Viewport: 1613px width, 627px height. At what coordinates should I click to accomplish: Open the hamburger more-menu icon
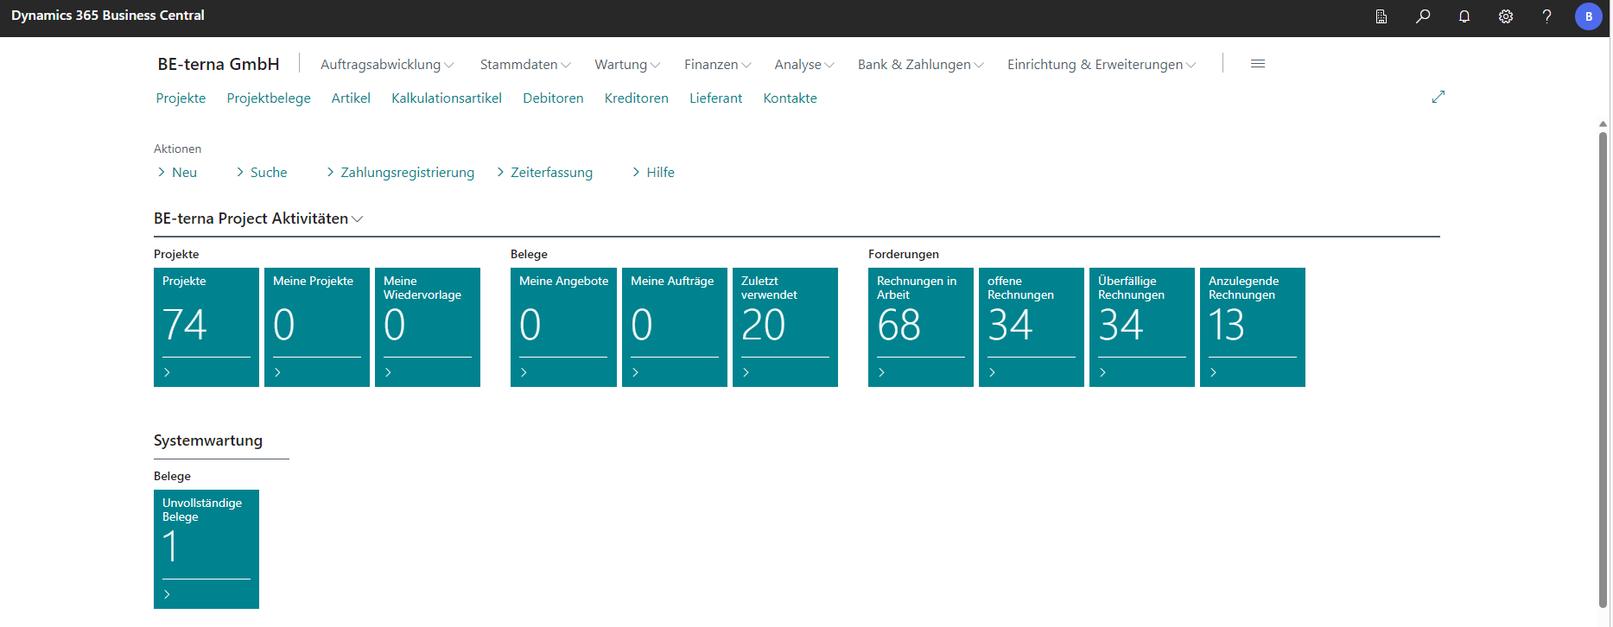click(x=1258, y=64)
